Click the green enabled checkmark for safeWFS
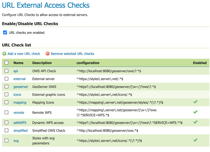The height and width of the screenshot is (152, 210). pyautogui.click(x=195, y=122)
